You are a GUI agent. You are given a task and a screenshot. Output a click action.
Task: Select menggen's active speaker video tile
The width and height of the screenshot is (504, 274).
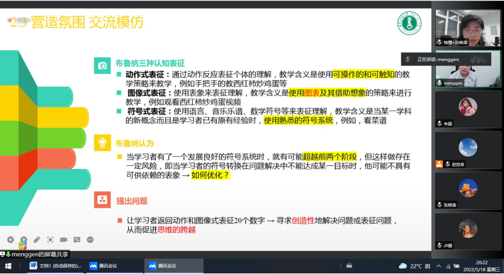(468, 68)
